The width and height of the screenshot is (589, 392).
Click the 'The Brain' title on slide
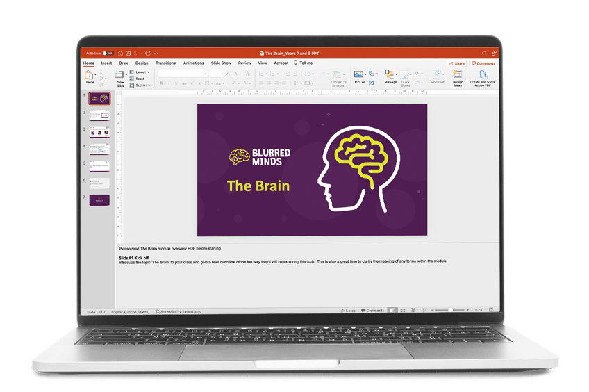click(258, 186)
